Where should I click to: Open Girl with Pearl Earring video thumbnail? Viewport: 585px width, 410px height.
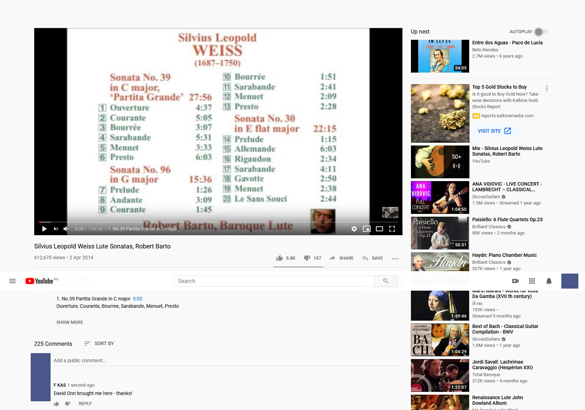point(440,306)
